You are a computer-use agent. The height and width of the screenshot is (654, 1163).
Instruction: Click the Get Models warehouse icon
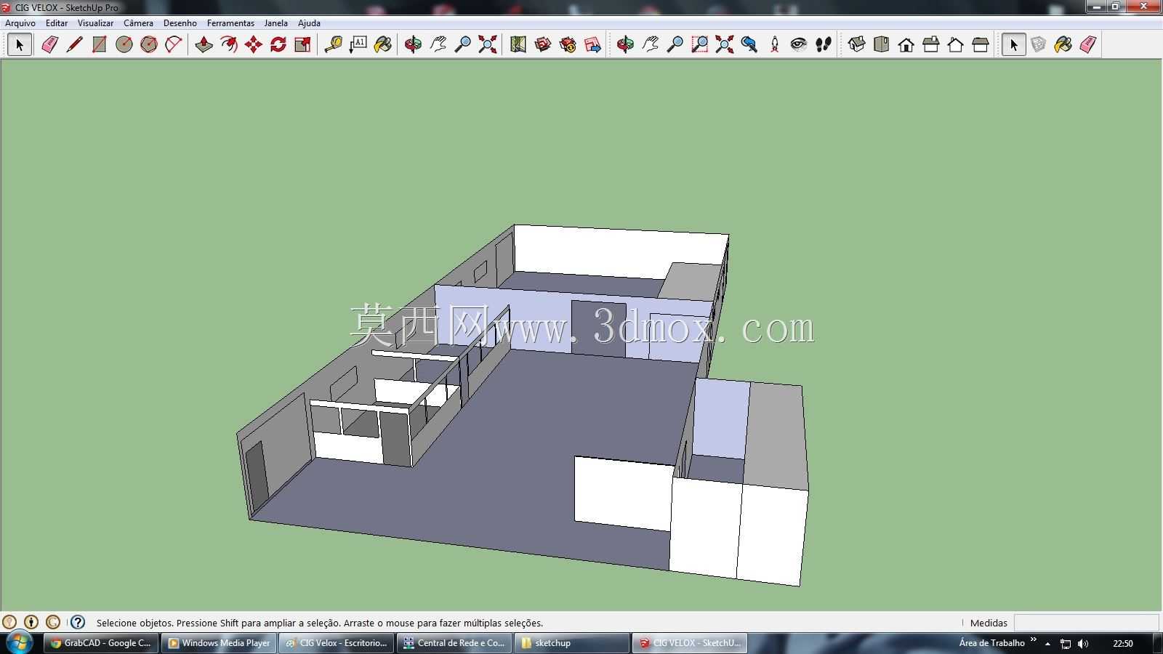click(542, 44)
